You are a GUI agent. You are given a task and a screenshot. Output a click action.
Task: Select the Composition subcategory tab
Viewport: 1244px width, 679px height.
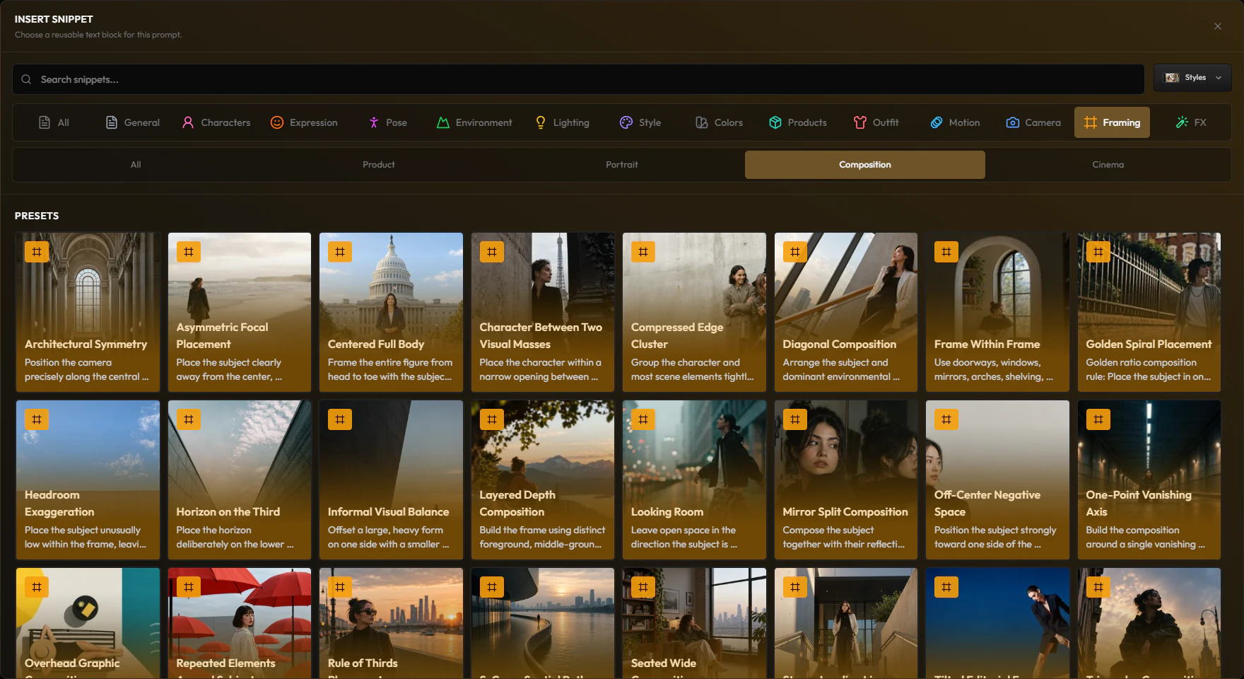(865, 165)
